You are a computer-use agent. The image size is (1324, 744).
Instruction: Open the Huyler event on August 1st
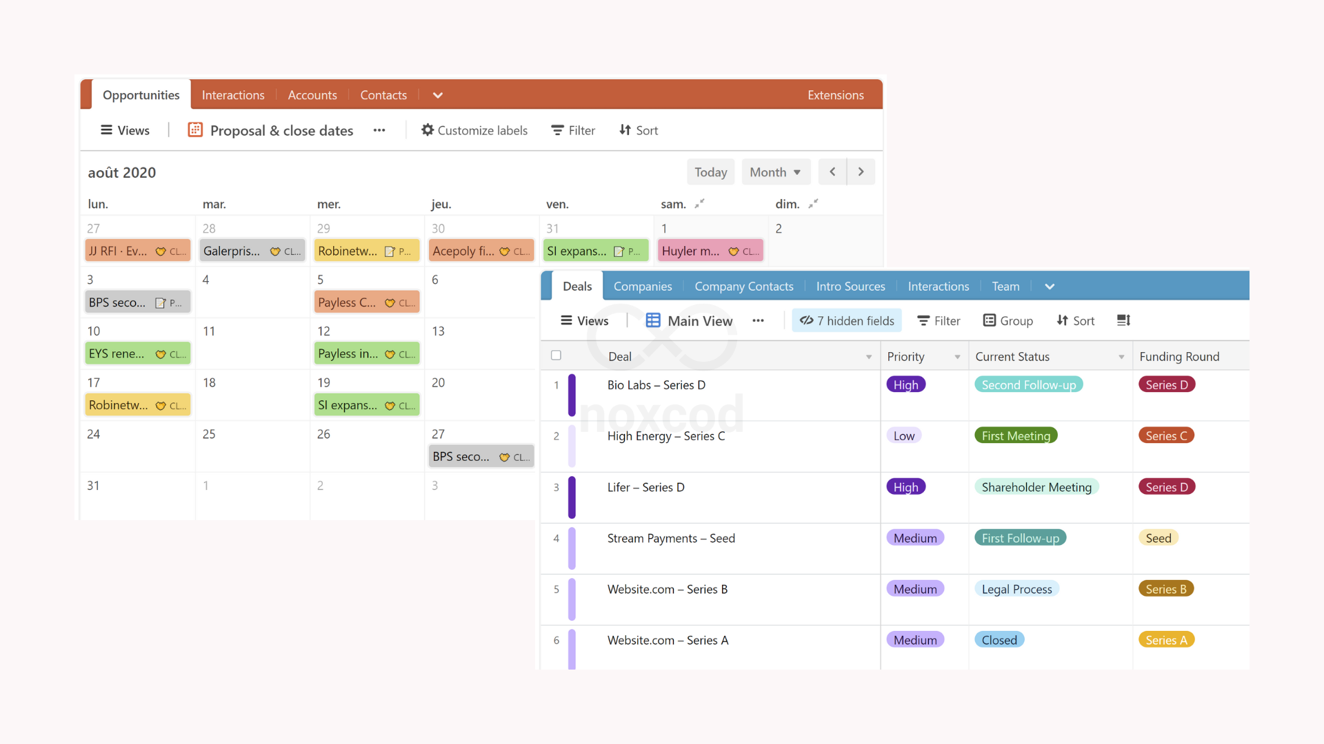pos(710,251)
